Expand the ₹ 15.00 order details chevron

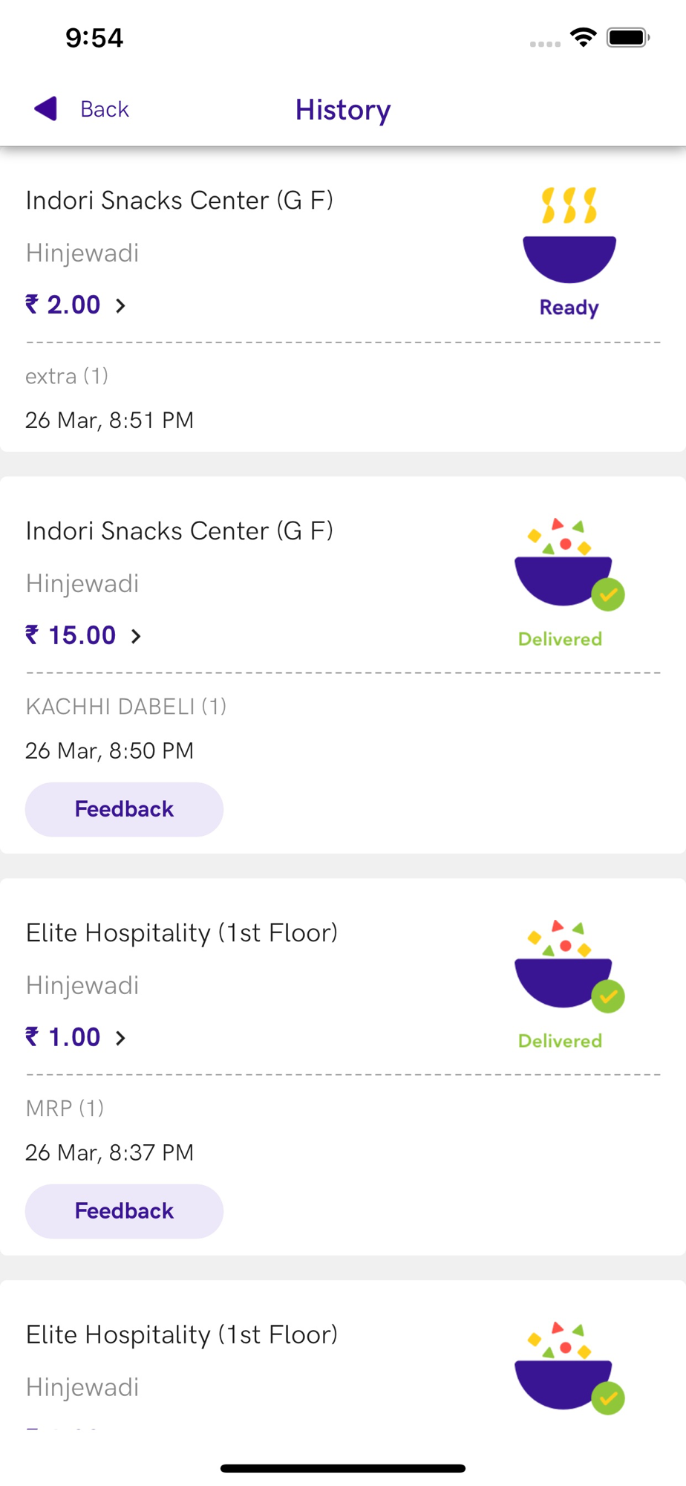pyautogui.click(x=136, y=636)
